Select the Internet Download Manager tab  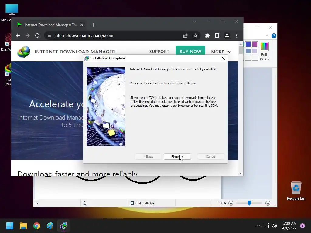tap(50, 25)
